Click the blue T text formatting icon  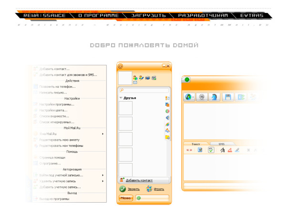(200, 150)
